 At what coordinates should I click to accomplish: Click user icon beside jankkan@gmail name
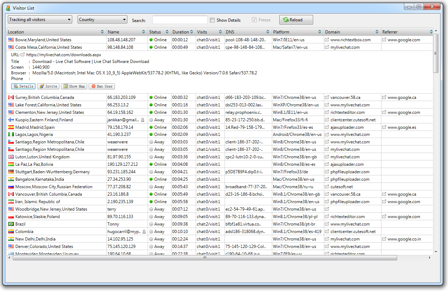(x=143, y=120)
